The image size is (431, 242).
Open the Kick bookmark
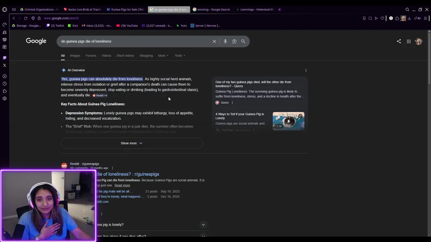click(73, 26)
